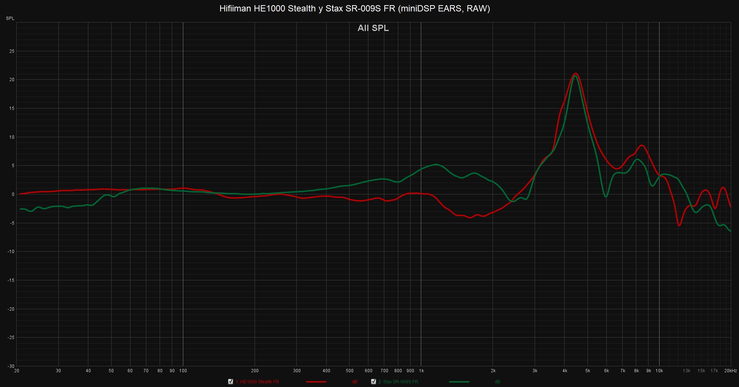
Task: Click the 1k frequency axis label
Action: pos(421,371)
